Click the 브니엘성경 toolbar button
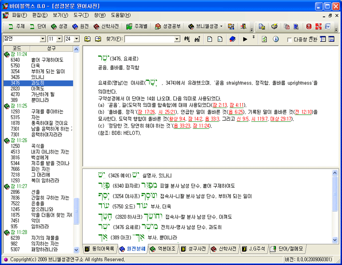 (203, 26)
